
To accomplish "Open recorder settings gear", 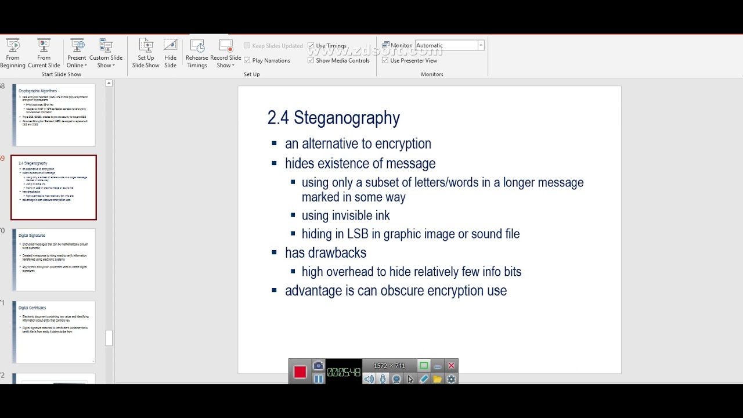I will coord(451,379).
